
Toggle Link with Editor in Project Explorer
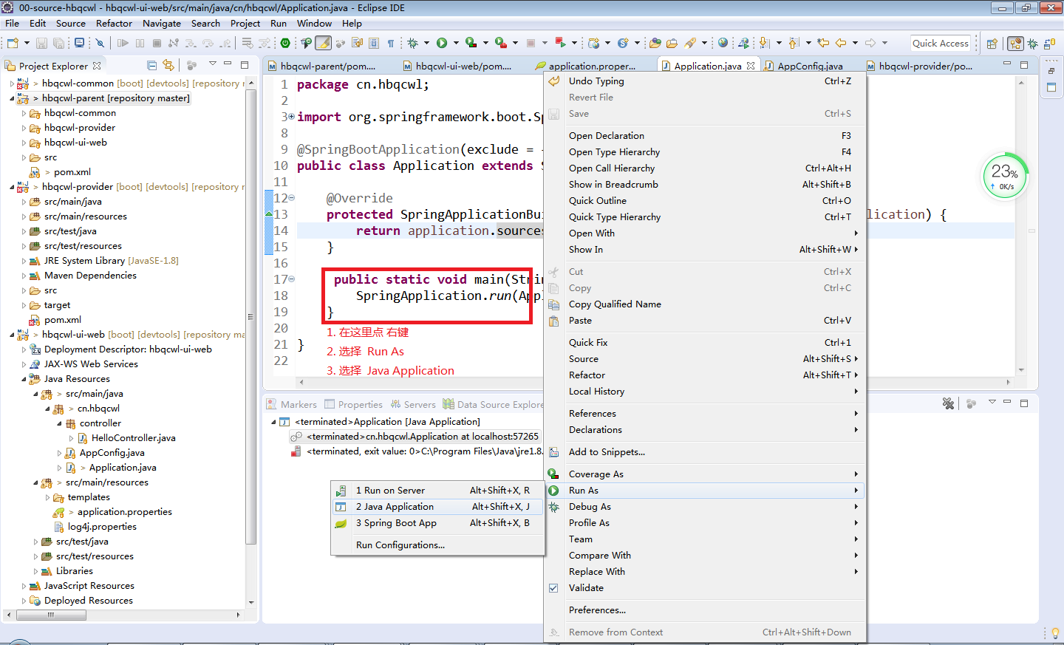[x=168, y=66]
